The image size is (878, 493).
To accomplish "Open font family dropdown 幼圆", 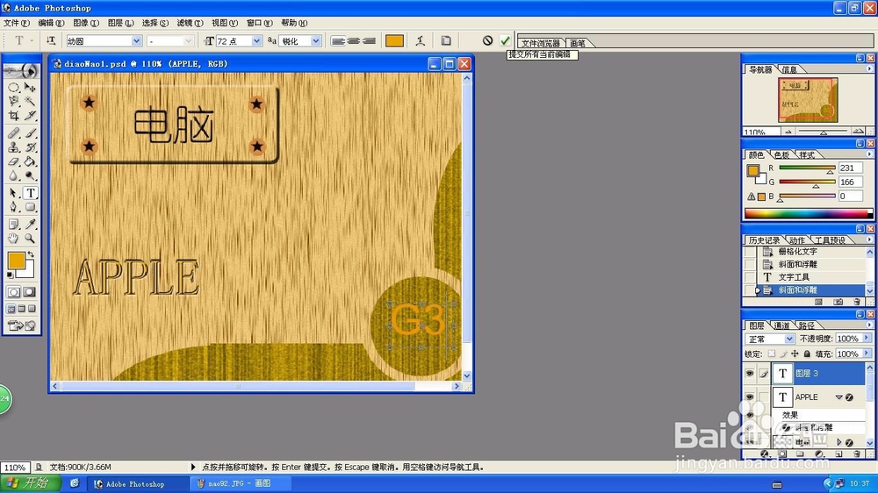I will (x=136, y=41).
